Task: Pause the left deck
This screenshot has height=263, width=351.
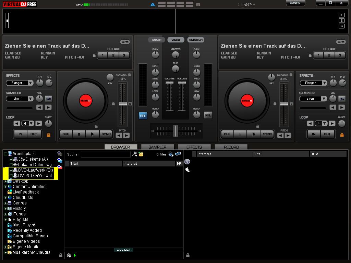Action: (x=79, y=134)
